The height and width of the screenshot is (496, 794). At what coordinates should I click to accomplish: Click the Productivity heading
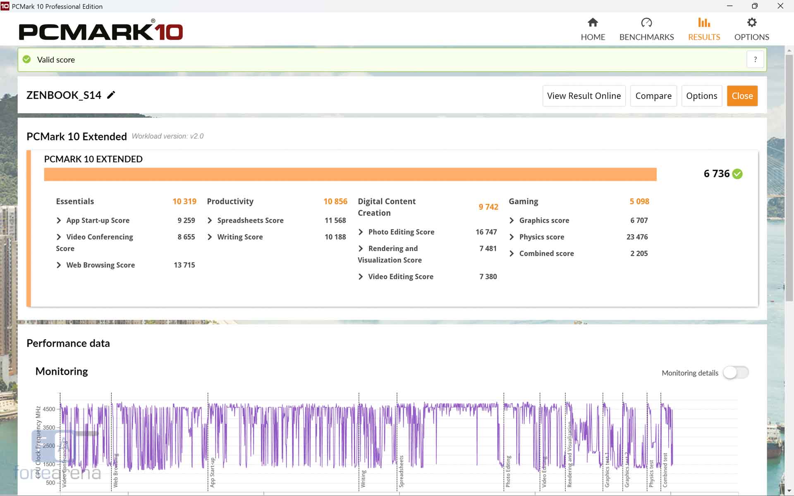[x=230, y=201]
